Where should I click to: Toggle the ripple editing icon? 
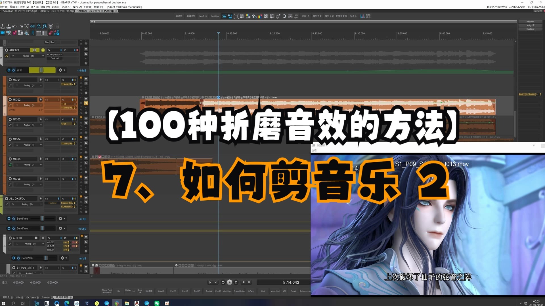(x=39, y=26)
